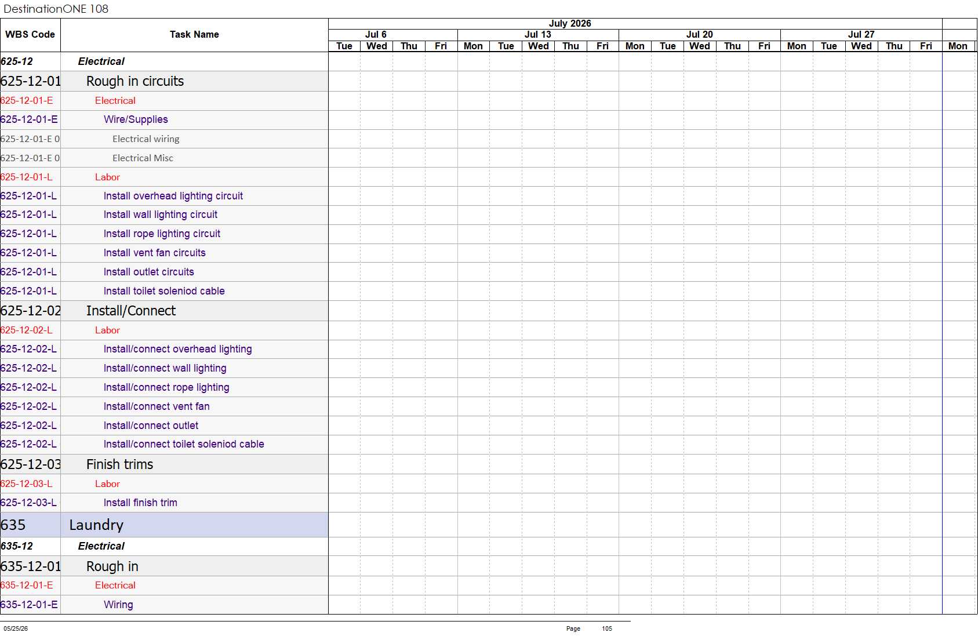Click the footer date 05/25/26
978x636 pixels.
[x=16, y=628]
